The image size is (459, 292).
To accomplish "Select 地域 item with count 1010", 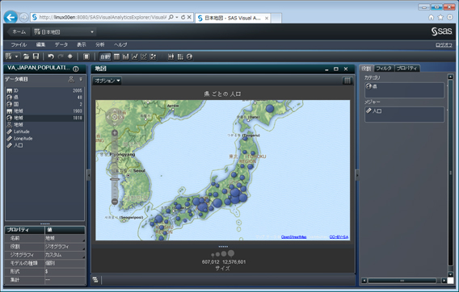I will (44, 118).
